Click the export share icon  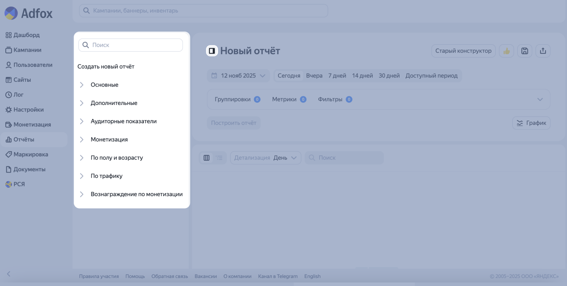pos(543,51)
